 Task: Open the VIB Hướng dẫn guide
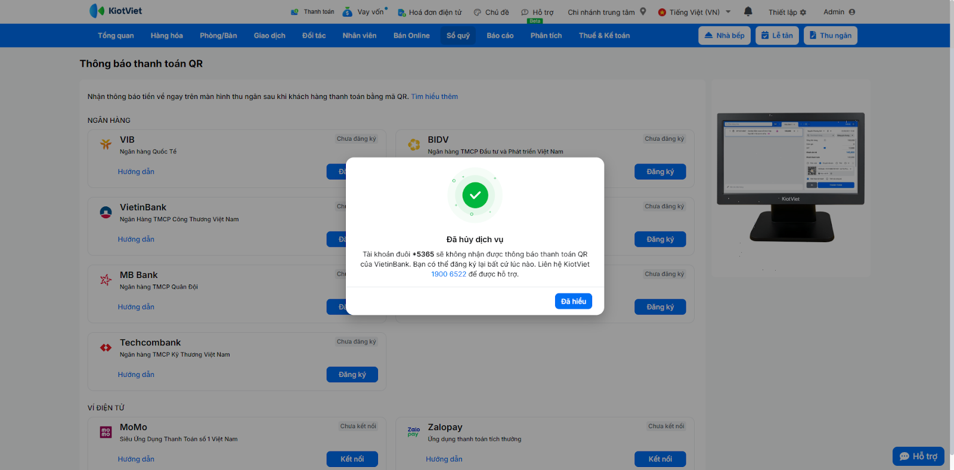point(136,172)
